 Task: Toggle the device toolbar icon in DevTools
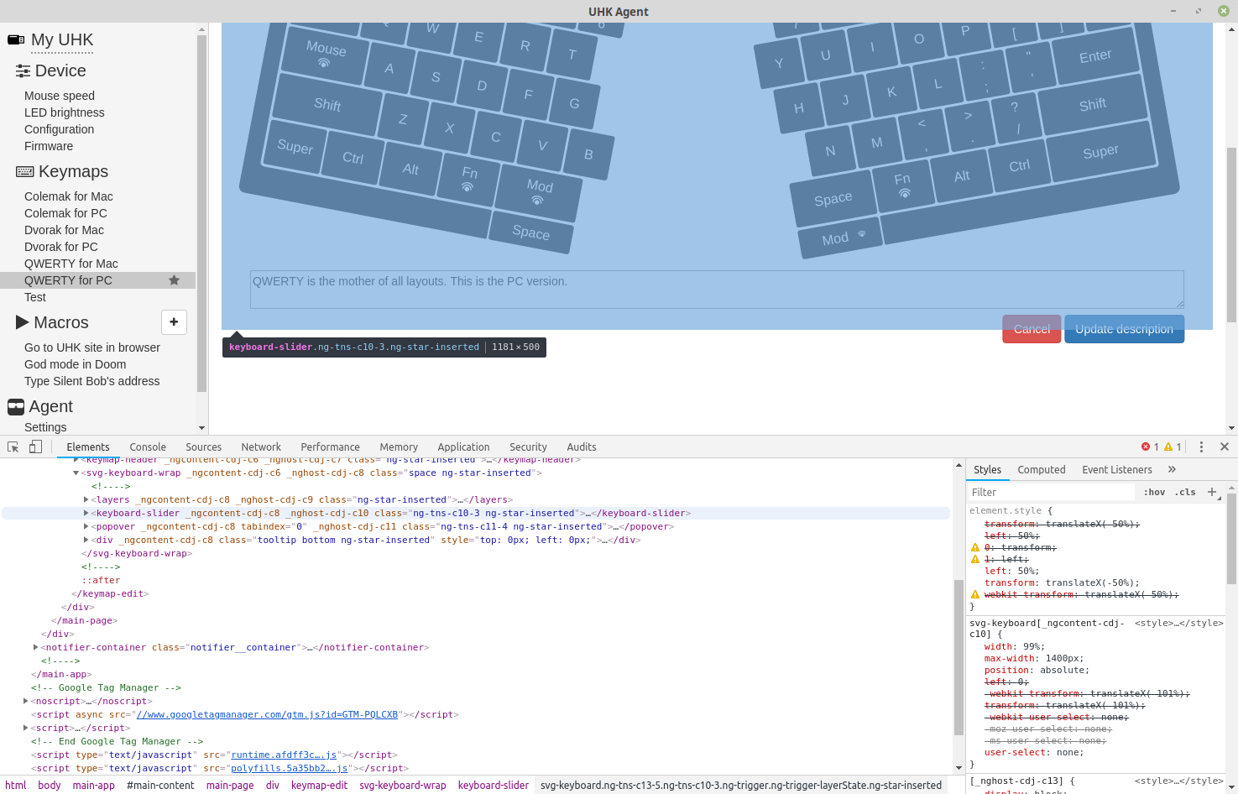[x=34, y=447]
